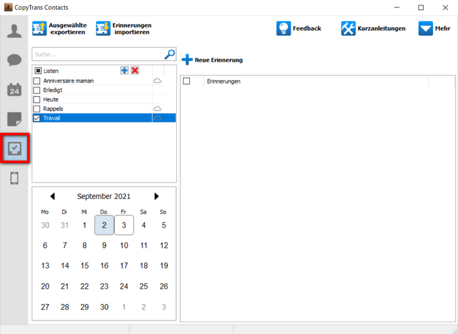Toggle the Erinnerungen header checkbox
The width and height of the screenshot is (458, 334).
pos(186,81)
